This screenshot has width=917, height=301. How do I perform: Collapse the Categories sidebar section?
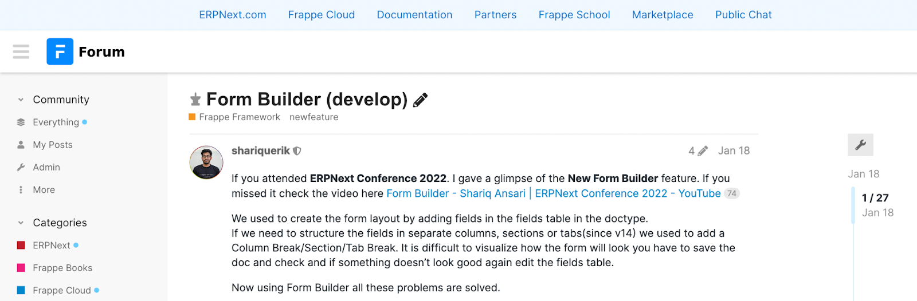(21, 223)
